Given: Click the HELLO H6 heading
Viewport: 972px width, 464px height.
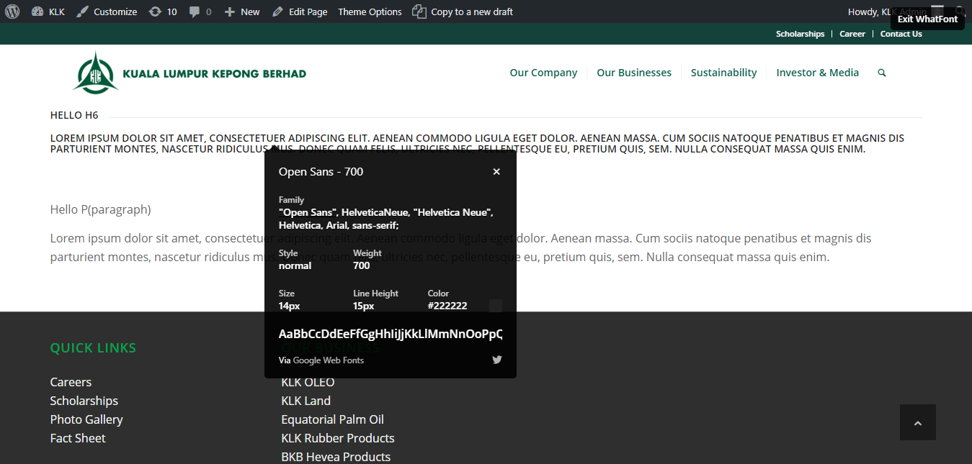Looking at the screenshot, I should pyautogui.click(x=74, y=115).
